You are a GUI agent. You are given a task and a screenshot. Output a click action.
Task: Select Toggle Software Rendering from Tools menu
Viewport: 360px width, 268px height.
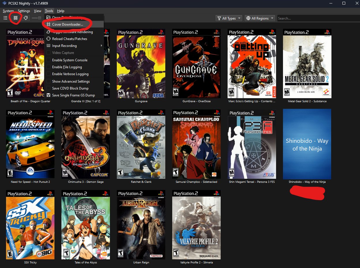tap(74, 32)
